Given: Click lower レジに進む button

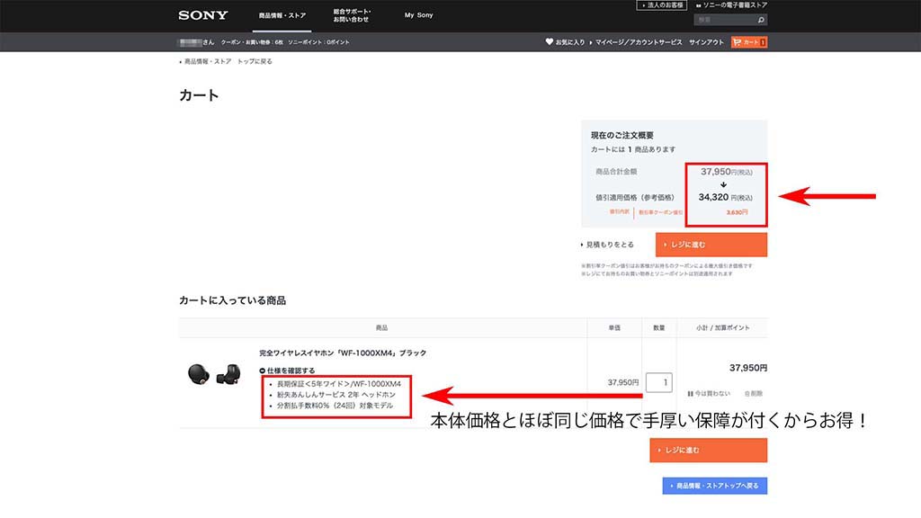Looking at the screenshot, I should tap(709, 450).
